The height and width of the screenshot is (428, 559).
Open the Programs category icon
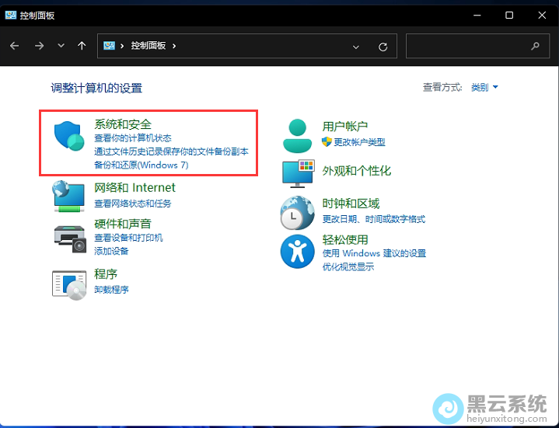click(x=68, y=284)
